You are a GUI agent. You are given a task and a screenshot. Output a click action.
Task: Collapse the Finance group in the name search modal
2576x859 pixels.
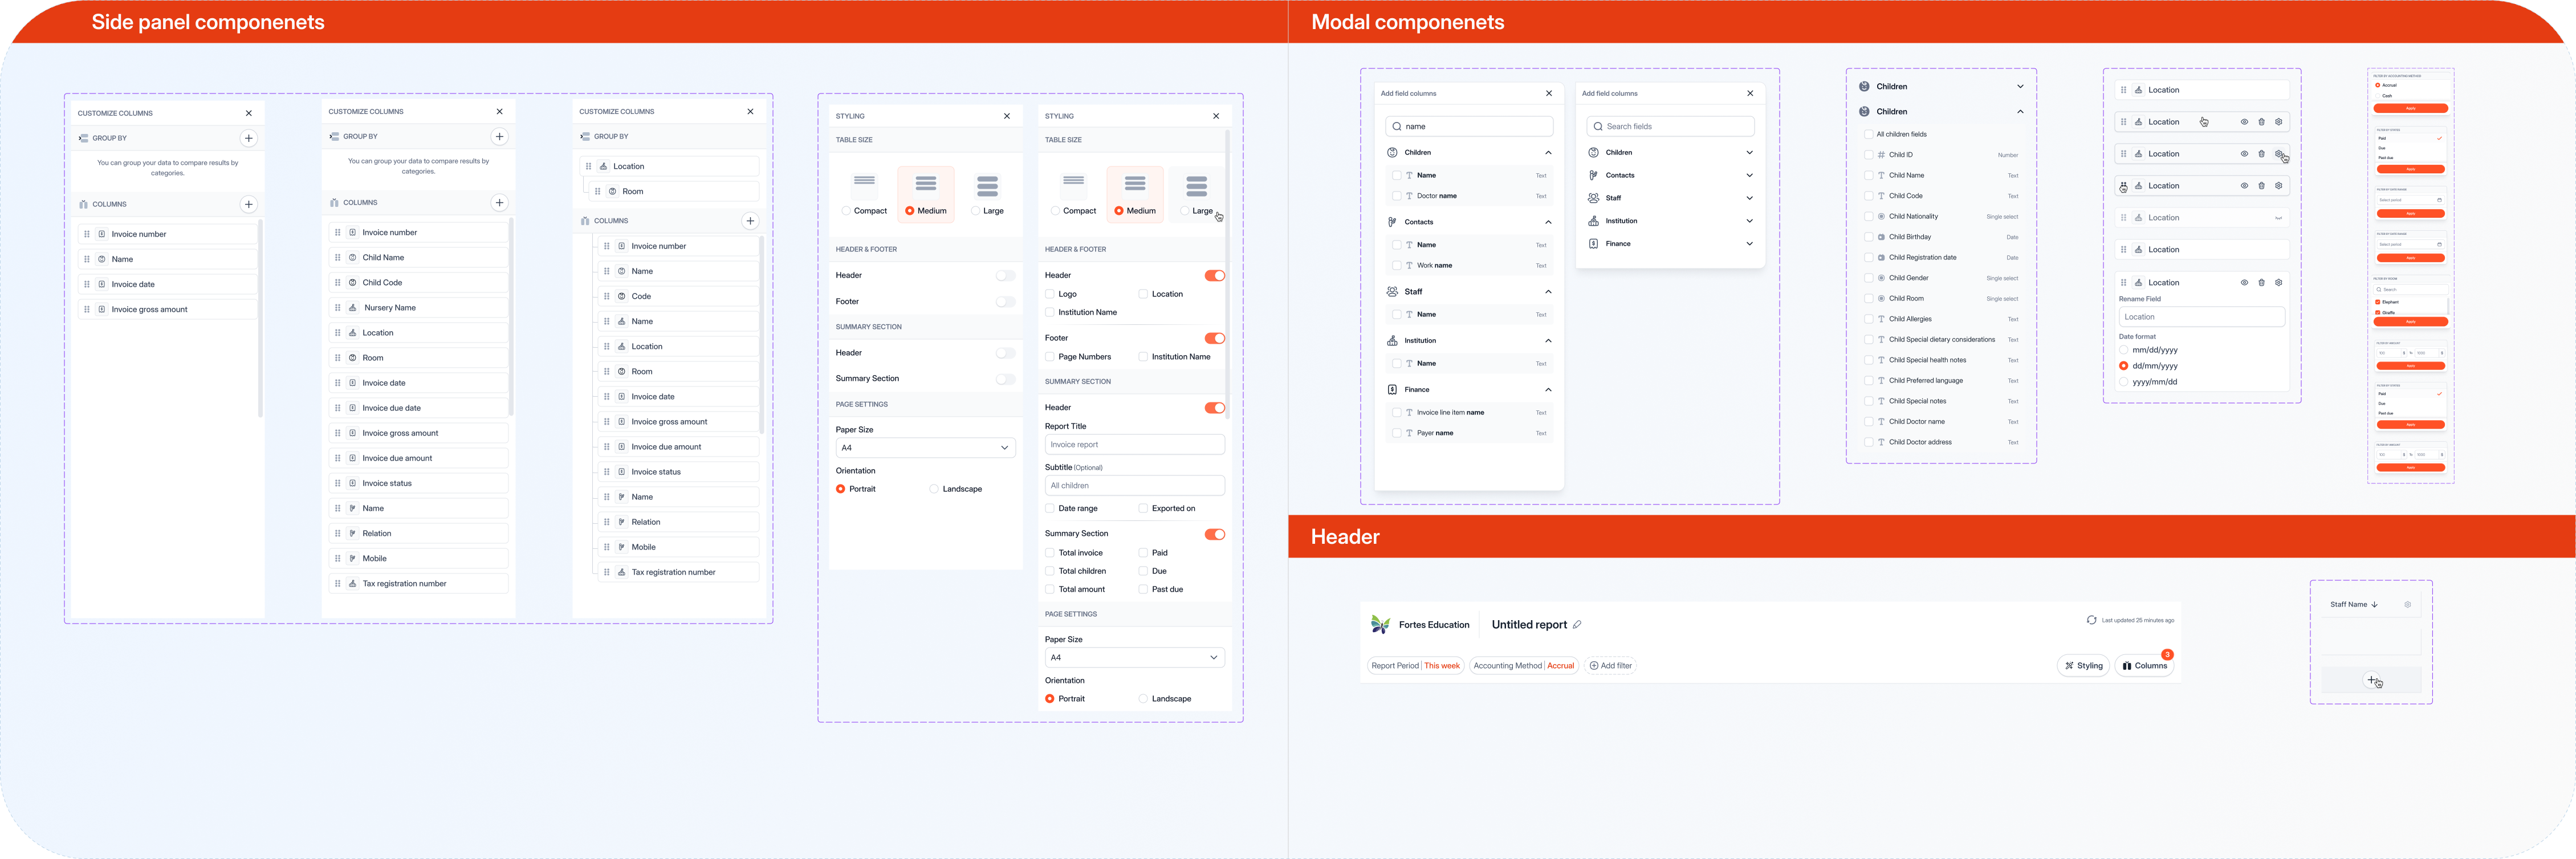[1548, 390]
